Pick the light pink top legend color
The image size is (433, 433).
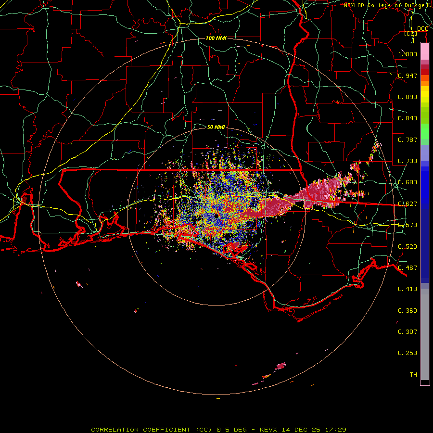[x=425, y=51]
